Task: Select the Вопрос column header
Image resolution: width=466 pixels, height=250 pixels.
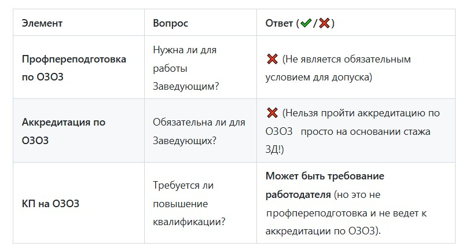Action: [x=170, y=24]
